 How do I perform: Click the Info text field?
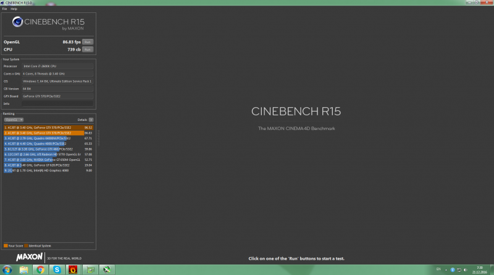point(57,103)
